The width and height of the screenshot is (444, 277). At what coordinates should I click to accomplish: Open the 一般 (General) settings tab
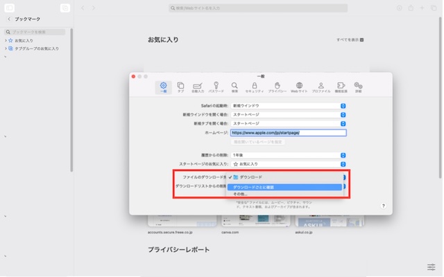pos(164,87)
